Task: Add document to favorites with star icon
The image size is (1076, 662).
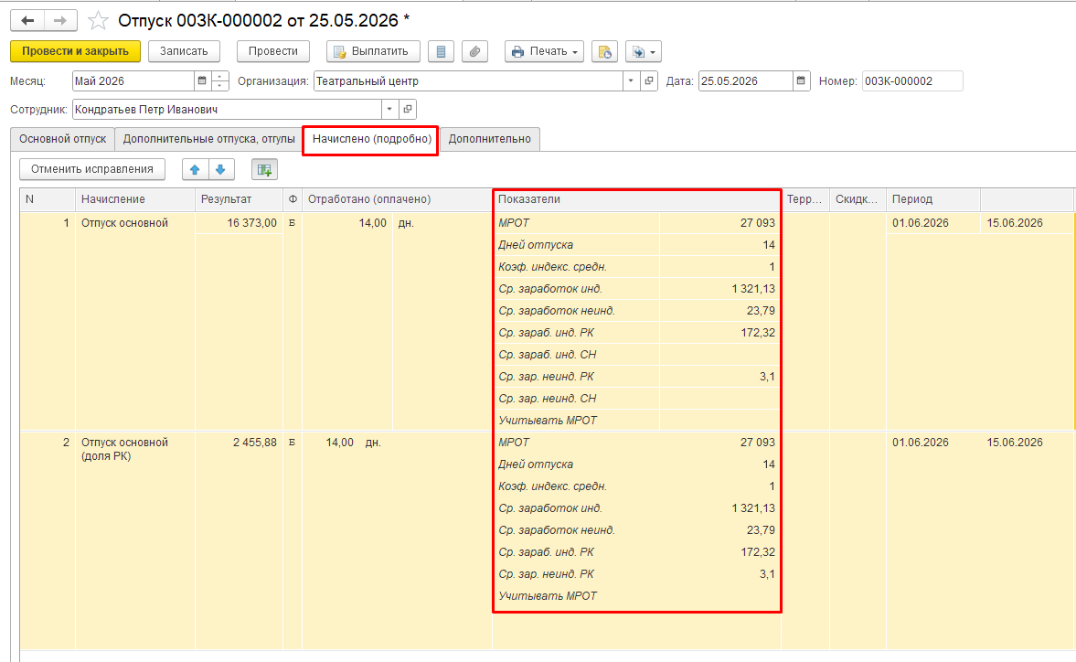Action: (98, 21)
